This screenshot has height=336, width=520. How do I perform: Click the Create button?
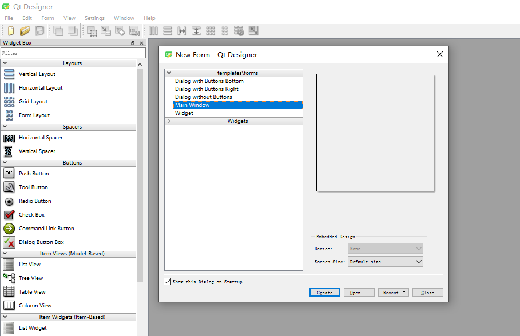pyautogui.click(x=325, y=293)
